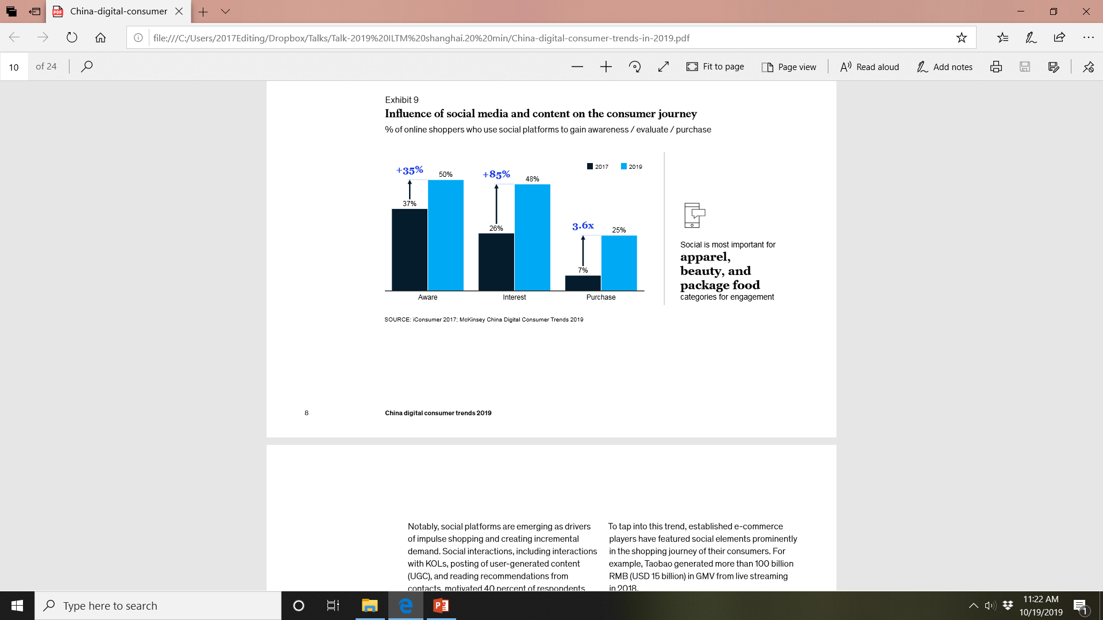This screenshot has height=620, width=1103.
Task: Open Settings and more menu
Action: (1088, 38)
